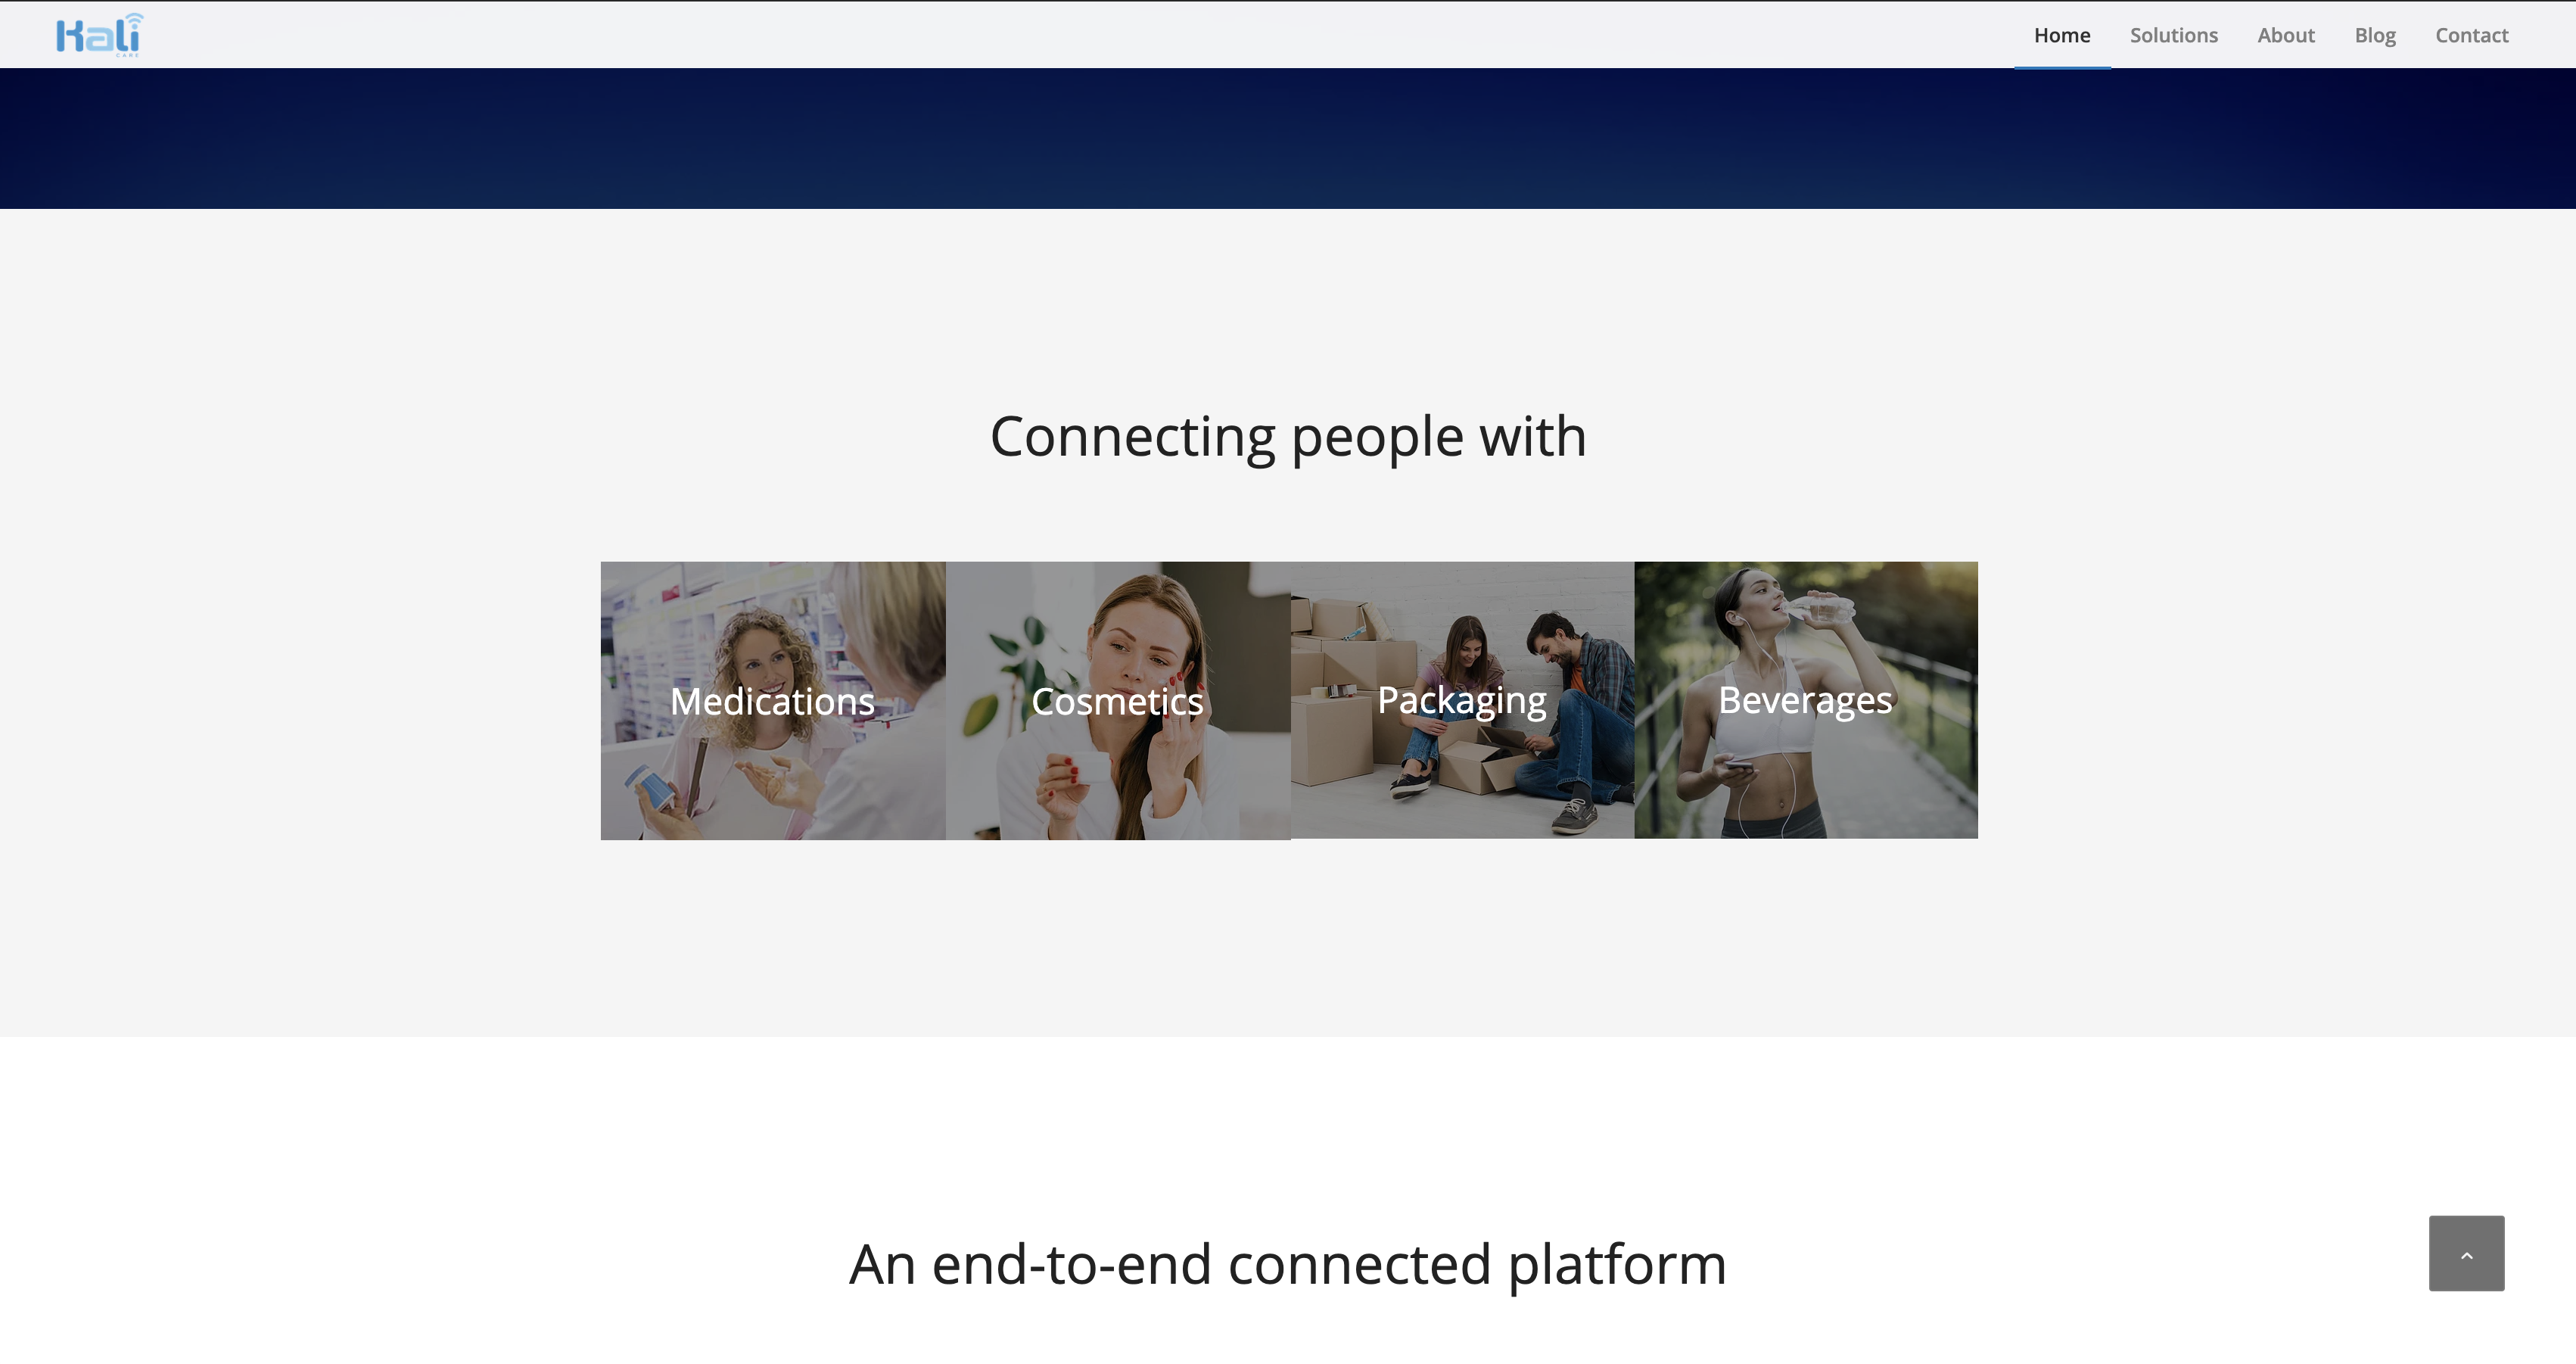
Task: Open the Beverages image tile
Action: click(1806, 700)
